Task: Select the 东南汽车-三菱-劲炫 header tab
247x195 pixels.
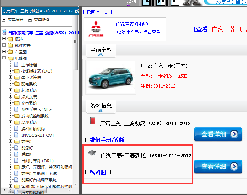Action: [x=41, y=11]
